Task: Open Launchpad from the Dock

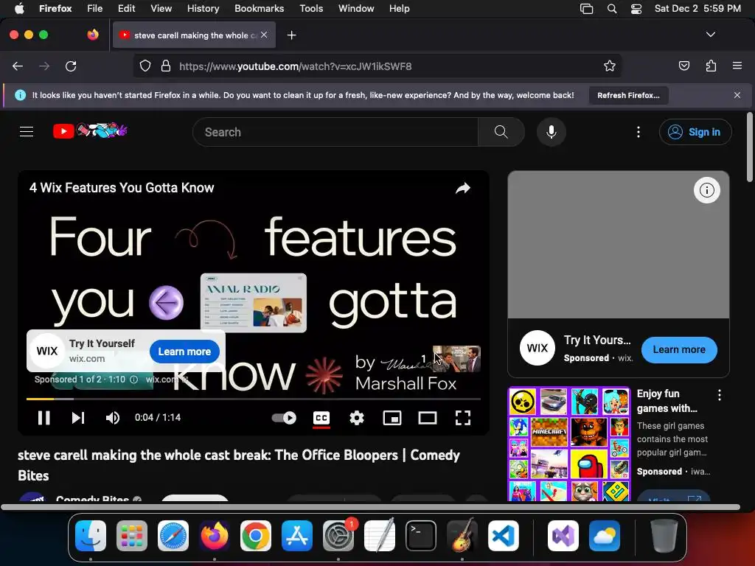Action: click(x=132, y=536)
